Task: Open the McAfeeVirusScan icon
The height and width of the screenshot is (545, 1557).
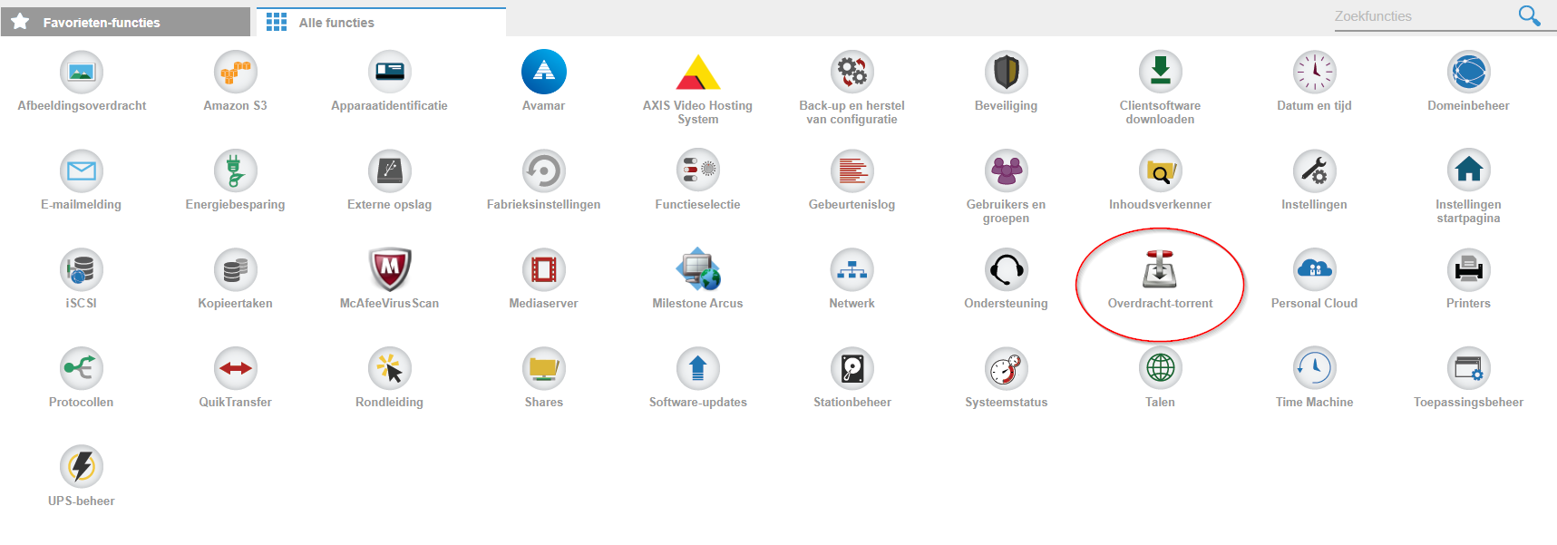Action: pos(390,269)
